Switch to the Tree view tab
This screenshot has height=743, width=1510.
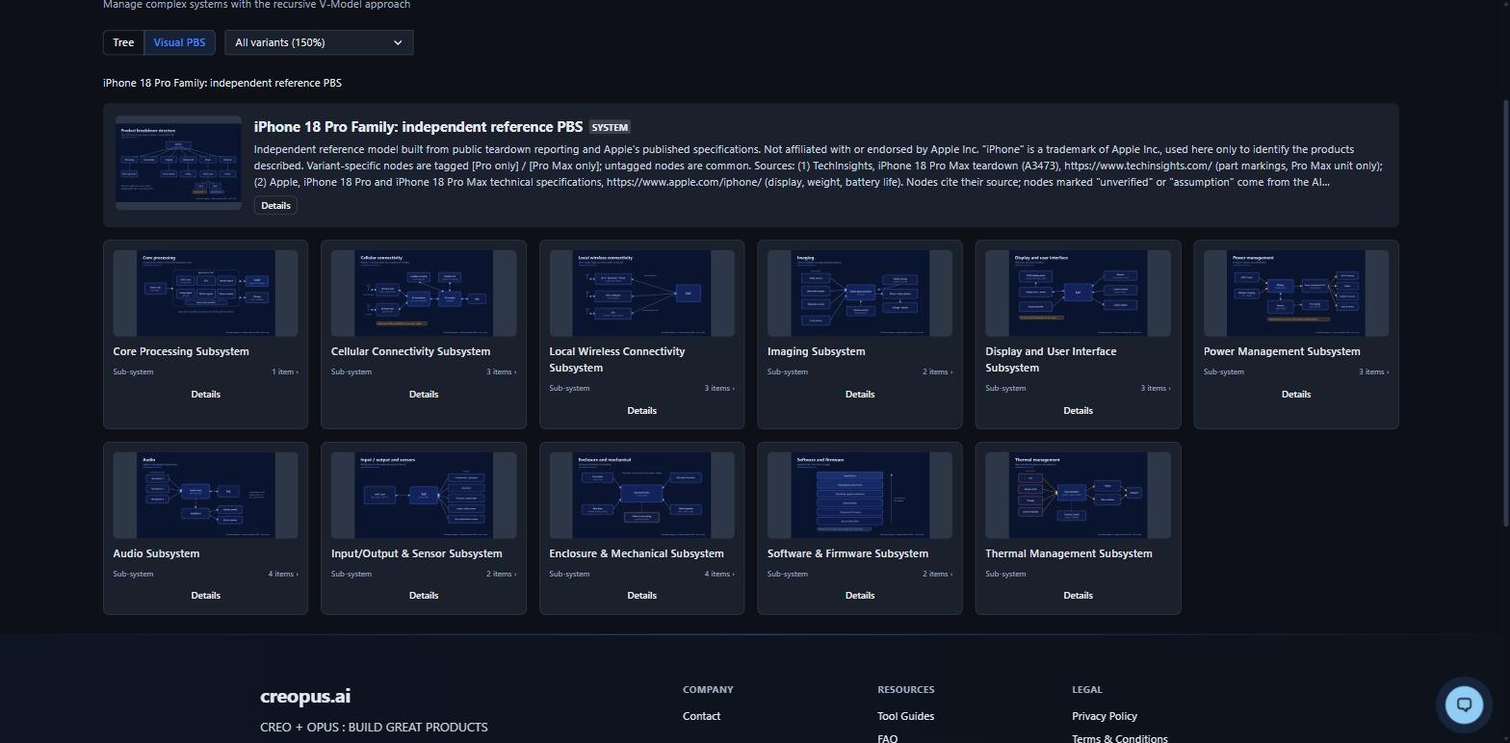123,42
